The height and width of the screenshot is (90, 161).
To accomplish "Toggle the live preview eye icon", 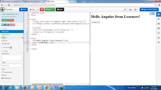I will point(158,14).
